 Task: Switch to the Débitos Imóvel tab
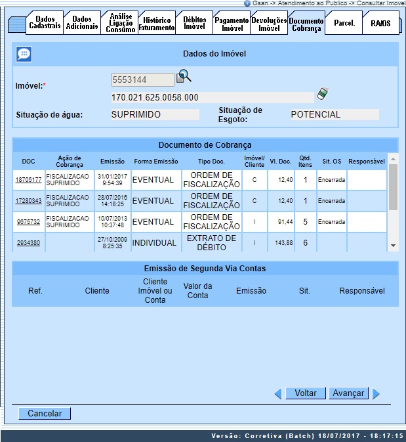pos(194,23)
